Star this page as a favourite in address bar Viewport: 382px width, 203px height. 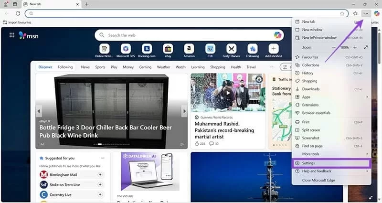click(342, 13)
